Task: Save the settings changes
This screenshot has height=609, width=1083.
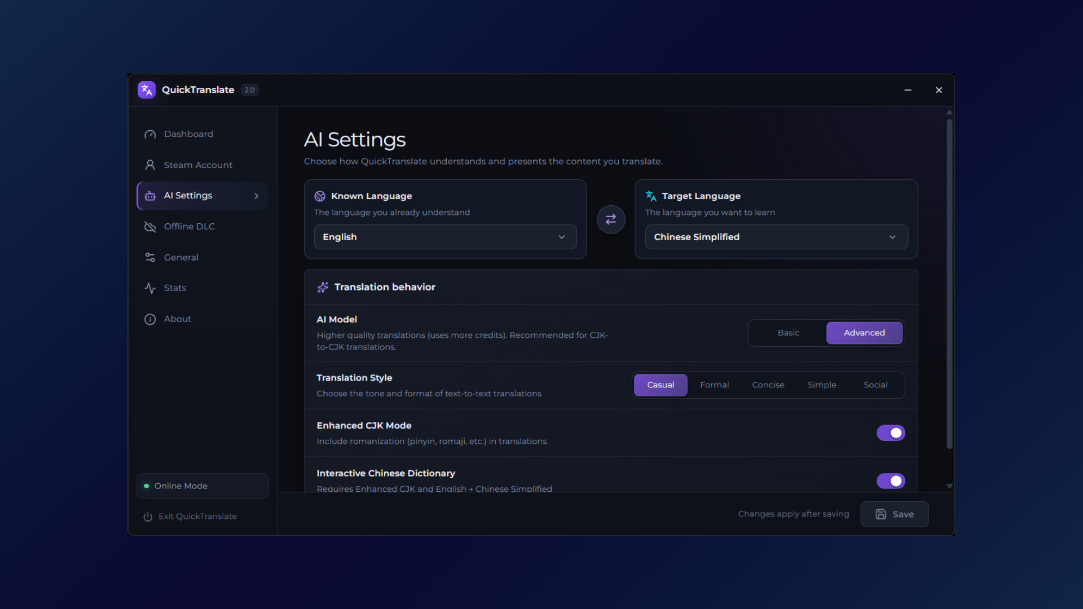Action: pyautogui.click(x=895, y=514)
